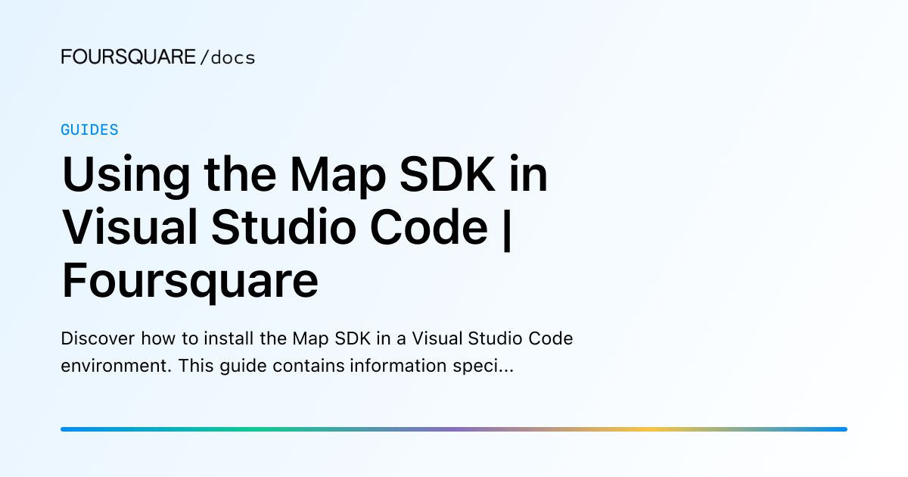Click the description starting 'Discover how to install'
908x477 pixels.
(x=317, y=352)
